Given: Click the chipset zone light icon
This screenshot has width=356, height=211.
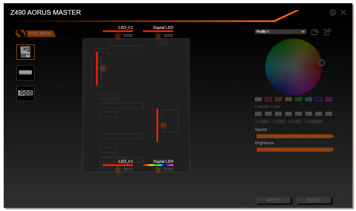Looking at the screenshot, I should pos(163,125).
